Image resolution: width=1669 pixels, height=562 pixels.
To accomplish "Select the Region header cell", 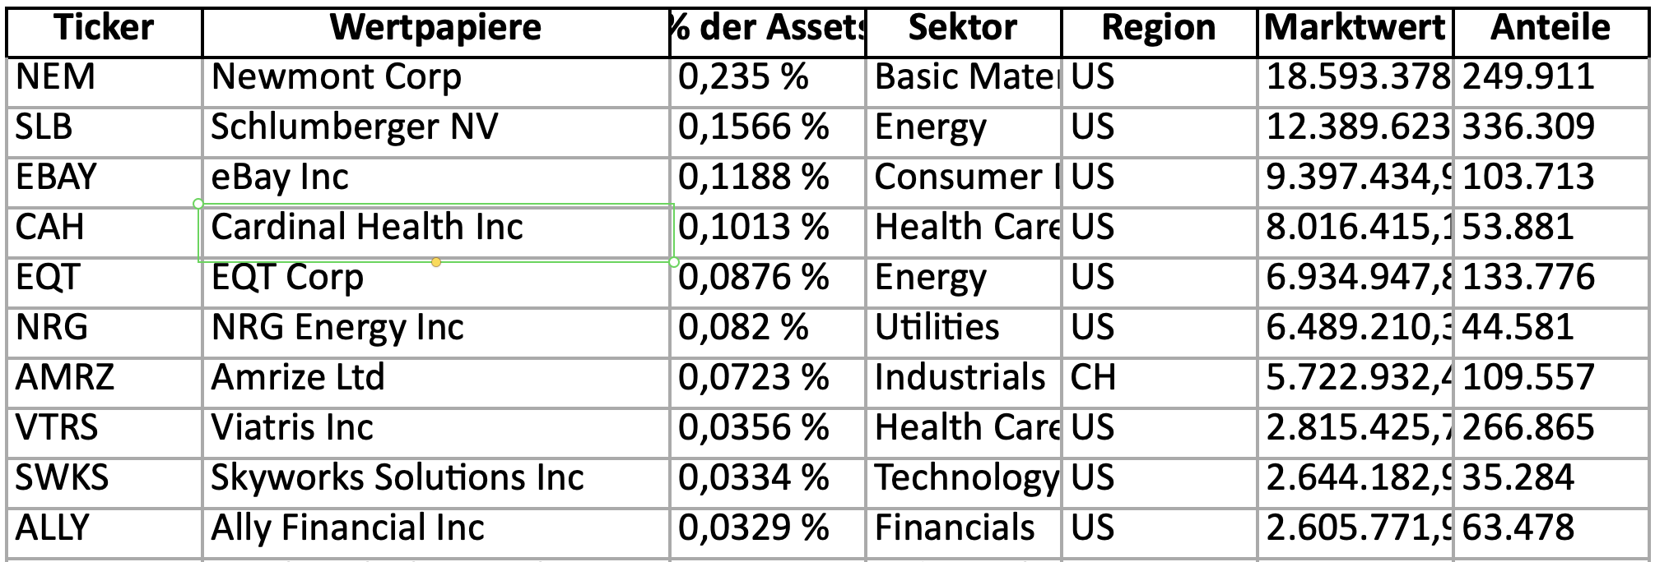I will pyautogui.click(x=1158, y=29).
